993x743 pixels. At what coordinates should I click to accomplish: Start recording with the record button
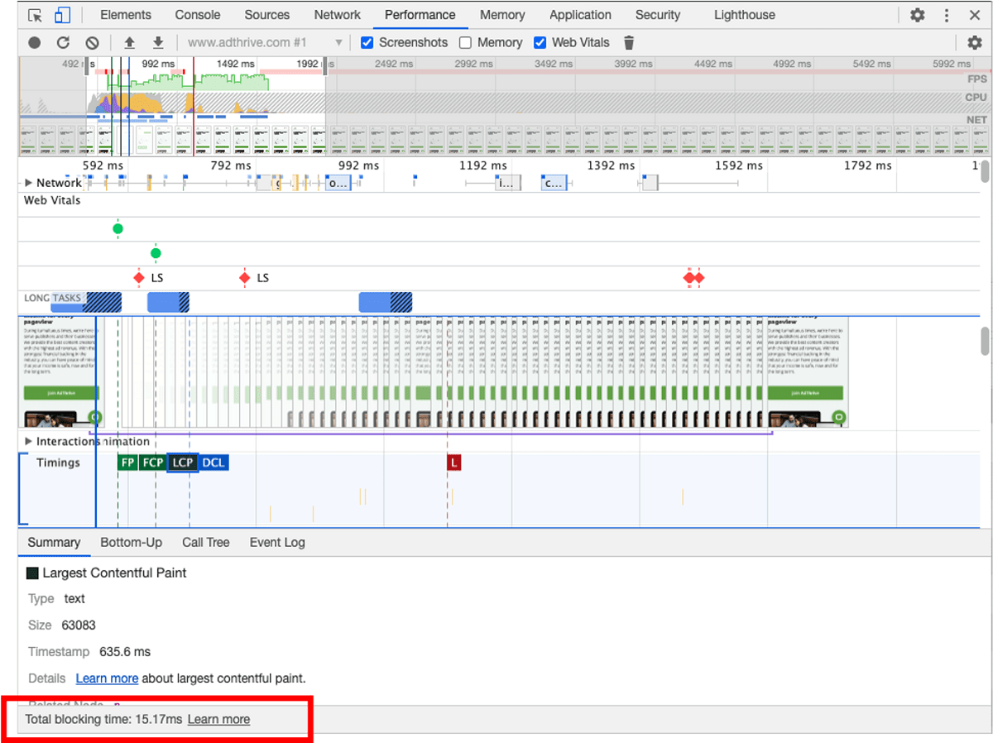click(x=35, y=42)
